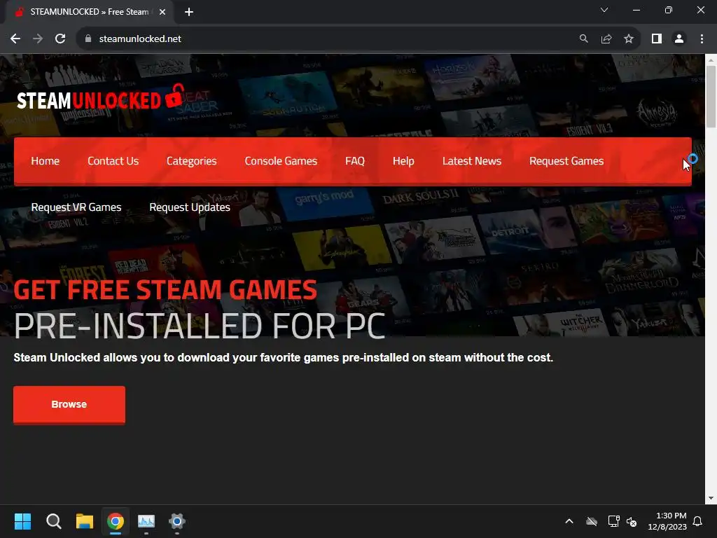Open a new browser tab
The width and height of the screenshot is (717, 538).
[189, 12]
